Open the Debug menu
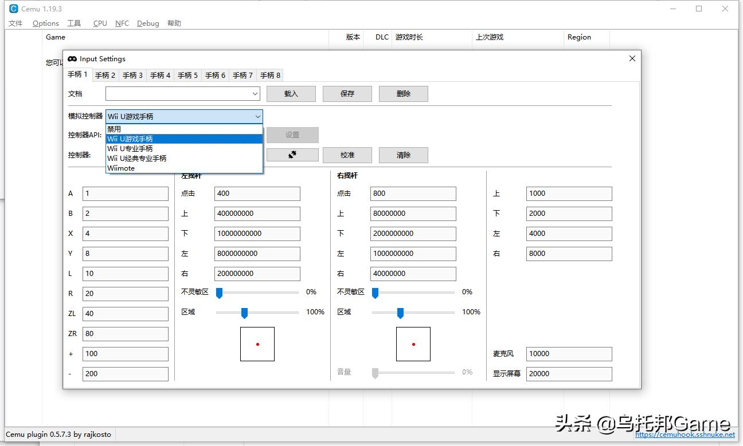Screen dimensions: 743x446 point(147,23)
